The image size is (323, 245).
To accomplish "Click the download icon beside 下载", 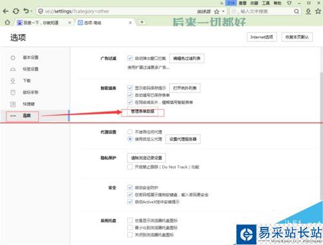I will click(x=13, y=81).
